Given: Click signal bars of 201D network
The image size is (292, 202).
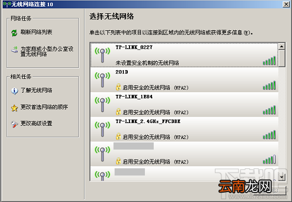Looking at the screenshot, I should coord(269,85).
